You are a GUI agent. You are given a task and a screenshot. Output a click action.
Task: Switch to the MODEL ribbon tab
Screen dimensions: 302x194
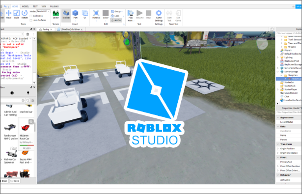25,6
